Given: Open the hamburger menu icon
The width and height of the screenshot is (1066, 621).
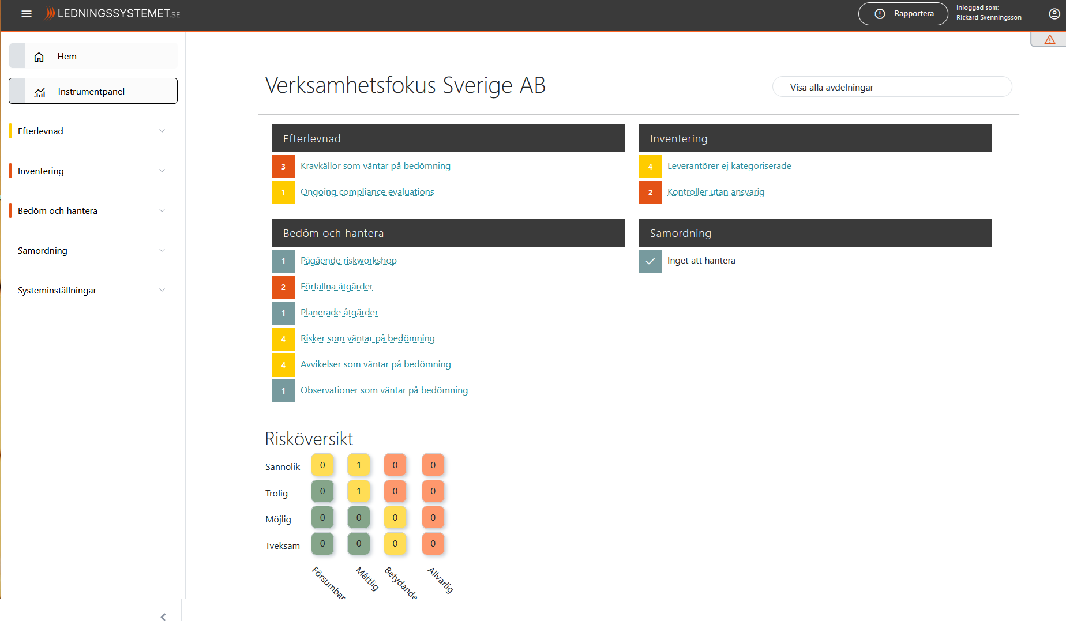Looking at the screenshot, I should click(27, 14).
